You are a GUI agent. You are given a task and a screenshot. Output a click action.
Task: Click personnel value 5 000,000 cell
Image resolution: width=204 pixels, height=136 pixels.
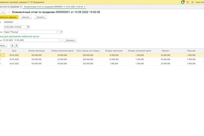tap(191, 64)
